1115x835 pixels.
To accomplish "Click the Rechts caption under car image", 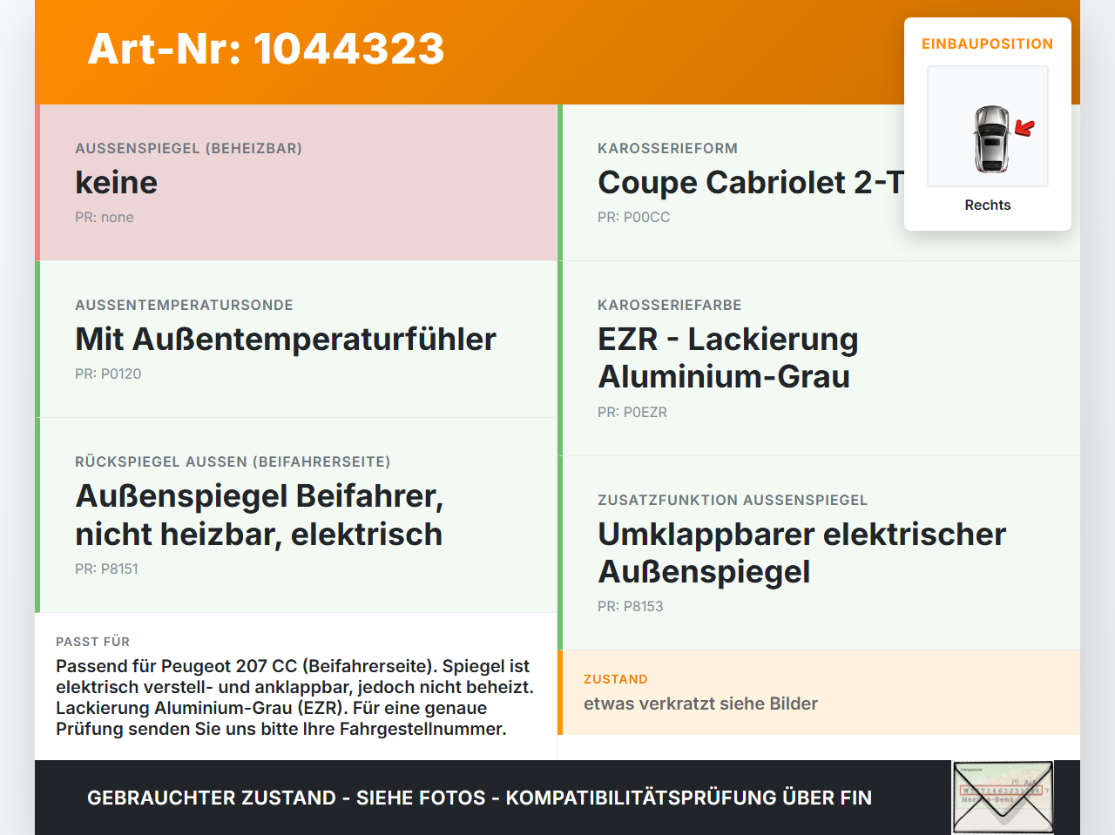I will coord(988,205).
